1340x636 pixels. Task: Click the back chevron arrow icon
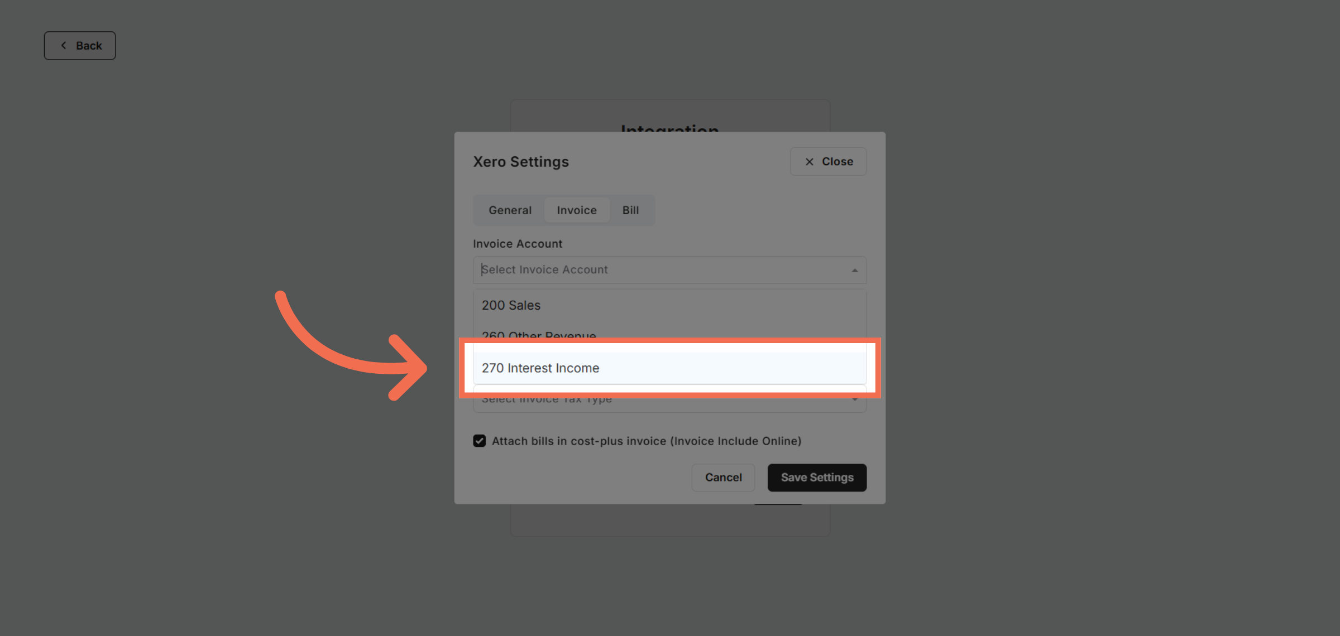(x=64, y=45)
